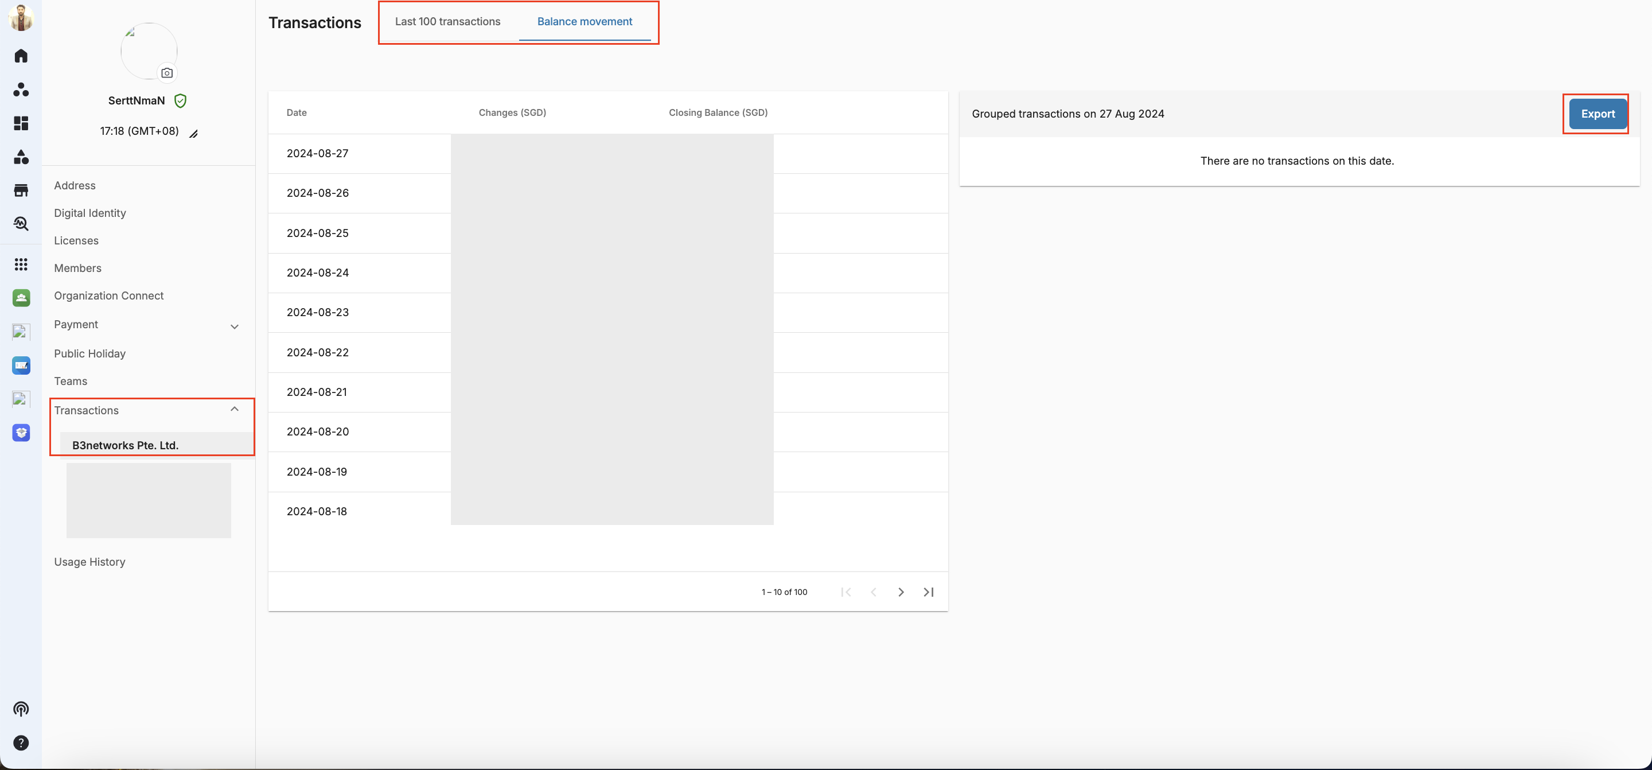Go to first page of balance table
Screen dimensions: 1652x770
tap(846, 592)
